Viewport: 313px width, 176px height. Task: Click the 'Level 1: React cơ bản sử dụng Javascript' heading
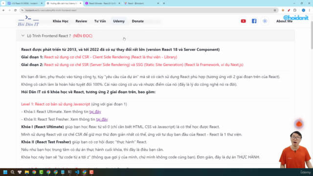55,104
